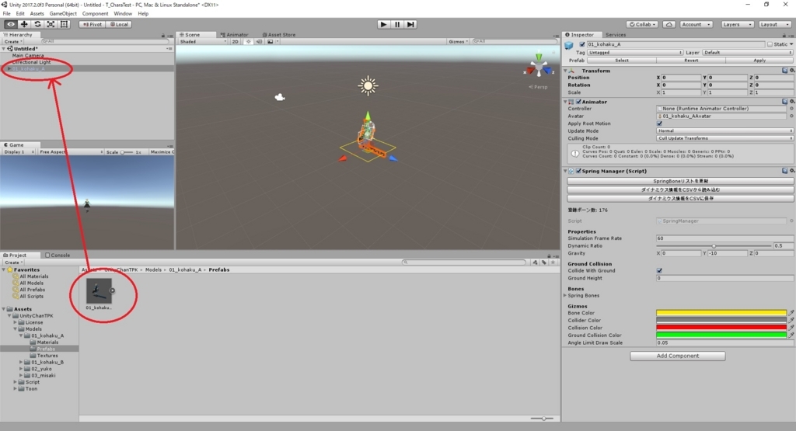The width and height of the screenshot is (796, 431).
Task: Click save search star icon in Project
Action: coord(553,262)
